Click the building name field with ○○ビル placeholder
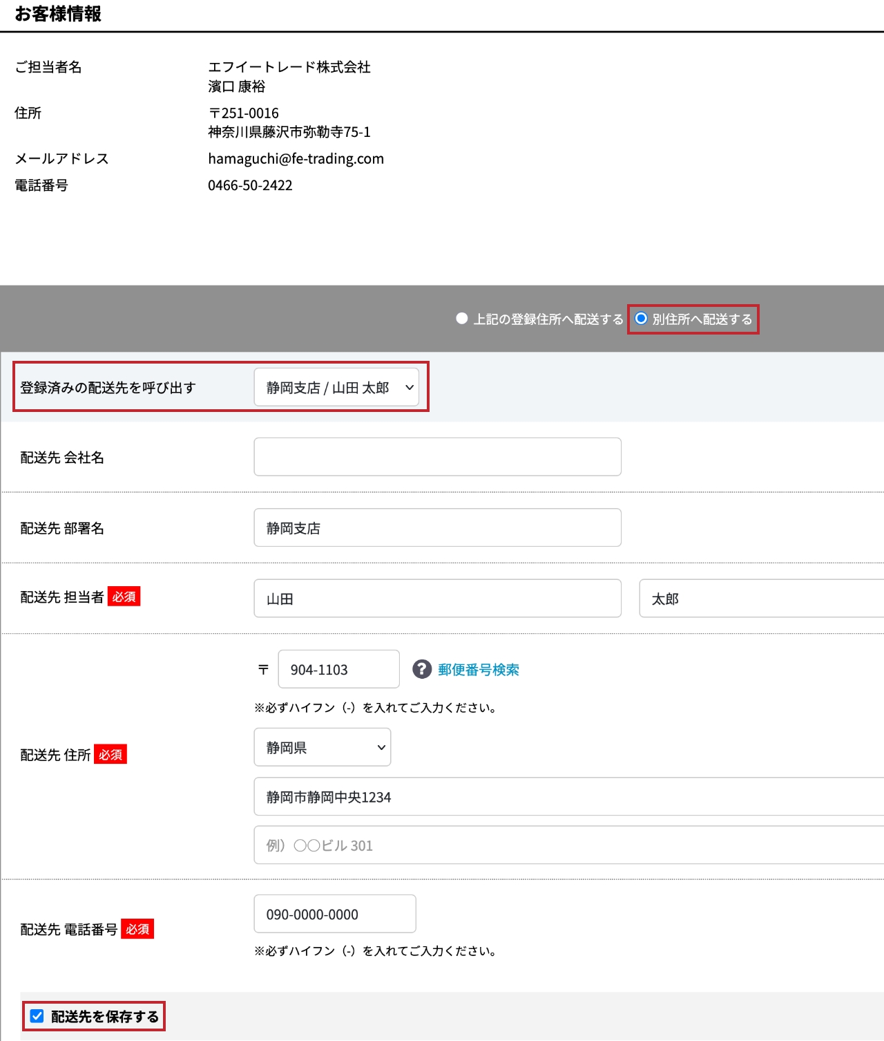884x1041 pixels. click(568, 845)
